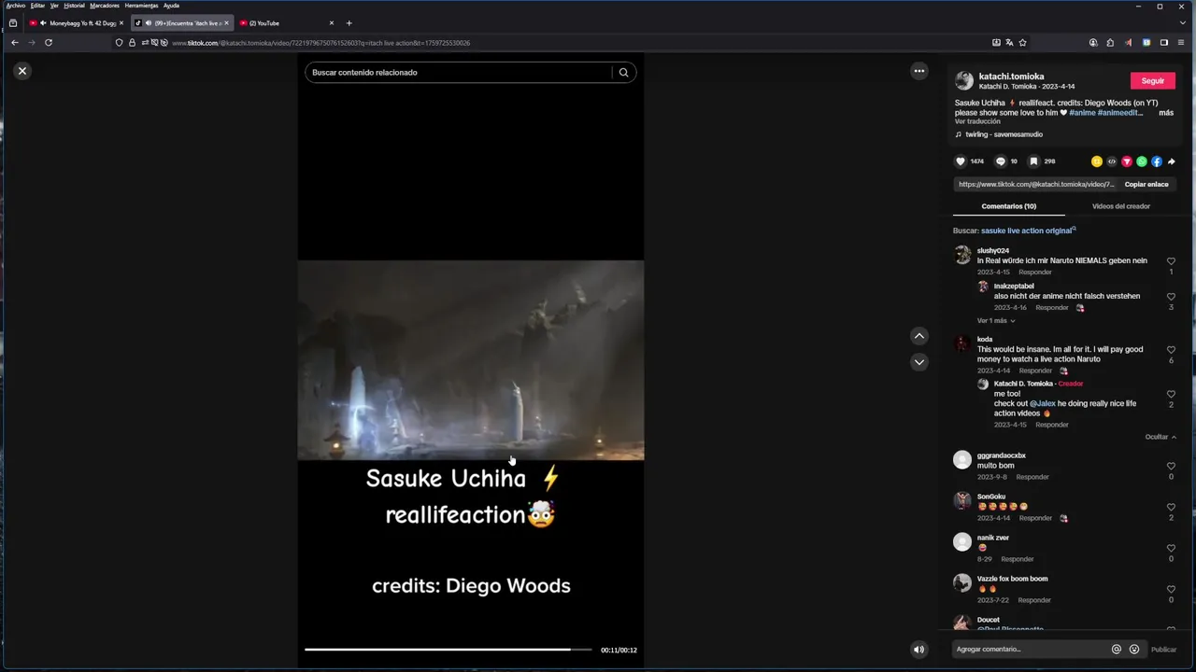Expand 'Ver 1 más' replies

(996, 321)
